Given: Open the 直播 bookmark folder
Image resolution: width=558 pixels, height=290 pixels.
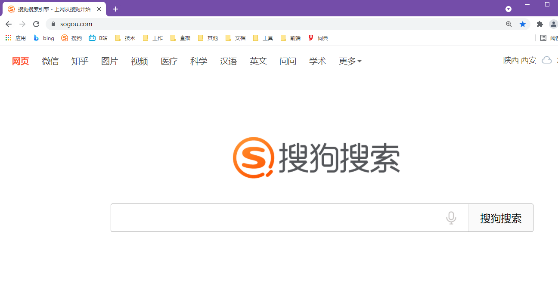Looking at the screenshot, I should click(180, 38).
